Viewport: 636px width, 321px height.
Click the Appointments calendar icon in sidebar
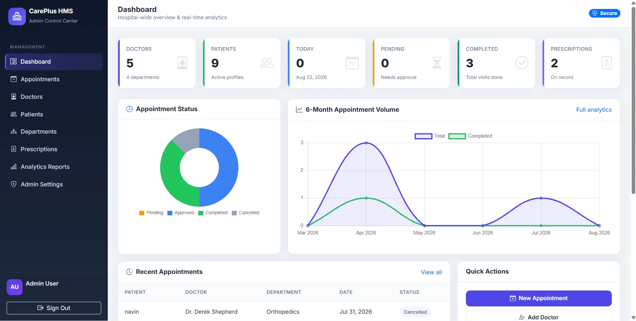click(x=14, y=79)
